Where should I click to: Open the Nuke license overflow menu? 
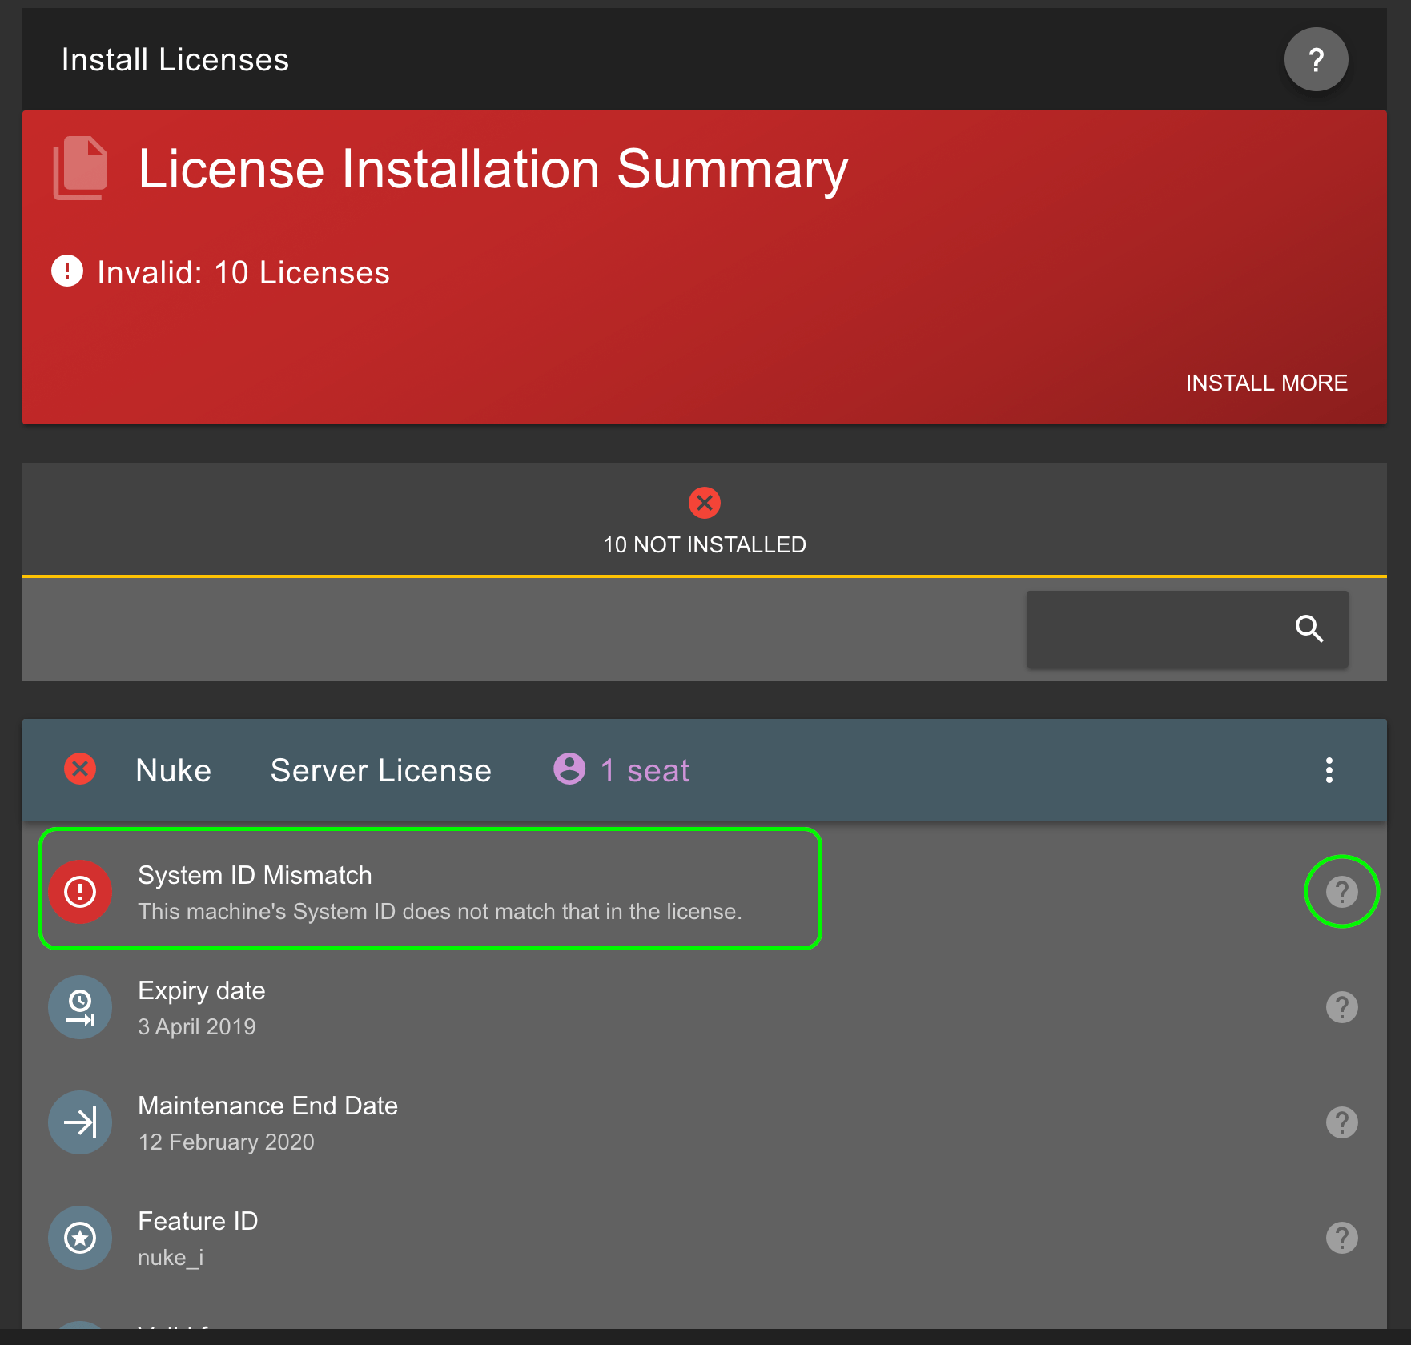1329,769
